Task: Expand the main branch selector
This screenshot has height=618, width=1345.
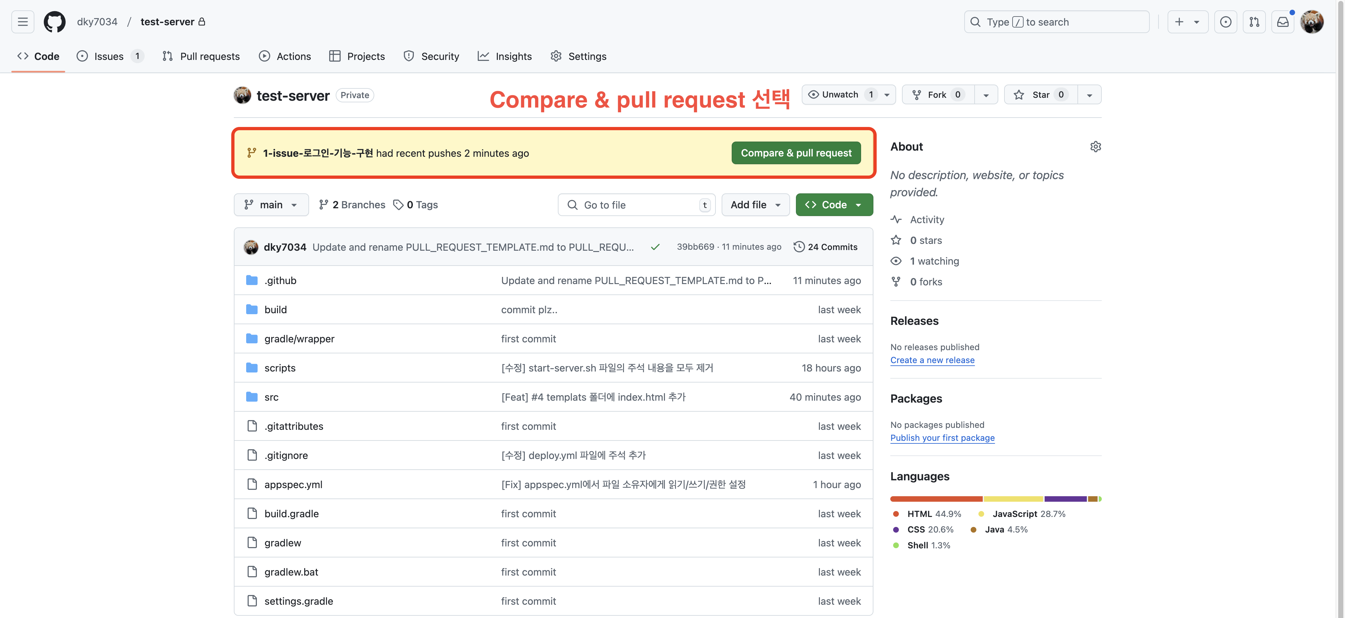Action: pos(271,204)
